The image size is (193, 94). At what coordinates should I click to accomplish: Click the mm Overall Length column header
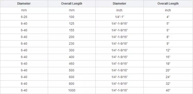tap(72, 4)
